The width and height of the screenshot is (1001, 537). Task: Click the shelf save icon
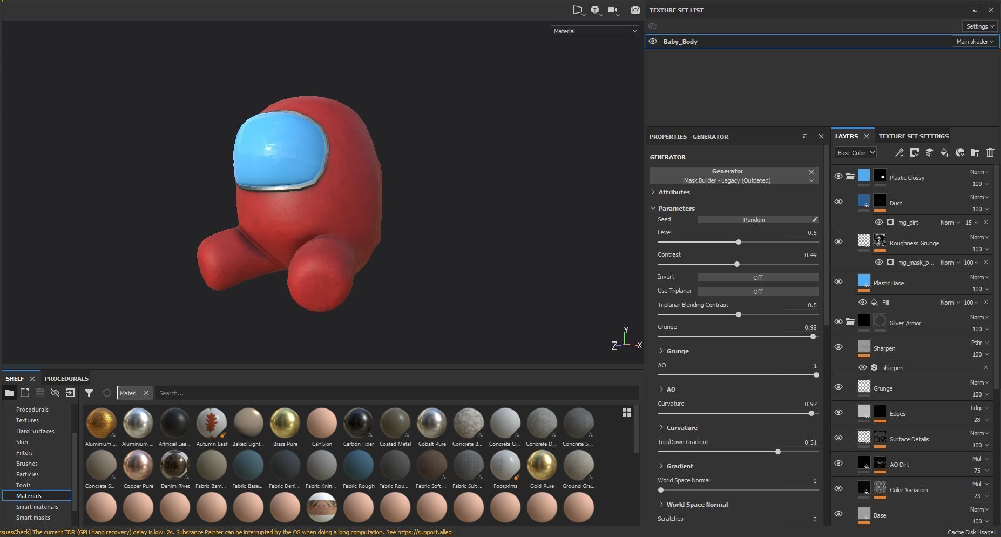coord(40,393)
